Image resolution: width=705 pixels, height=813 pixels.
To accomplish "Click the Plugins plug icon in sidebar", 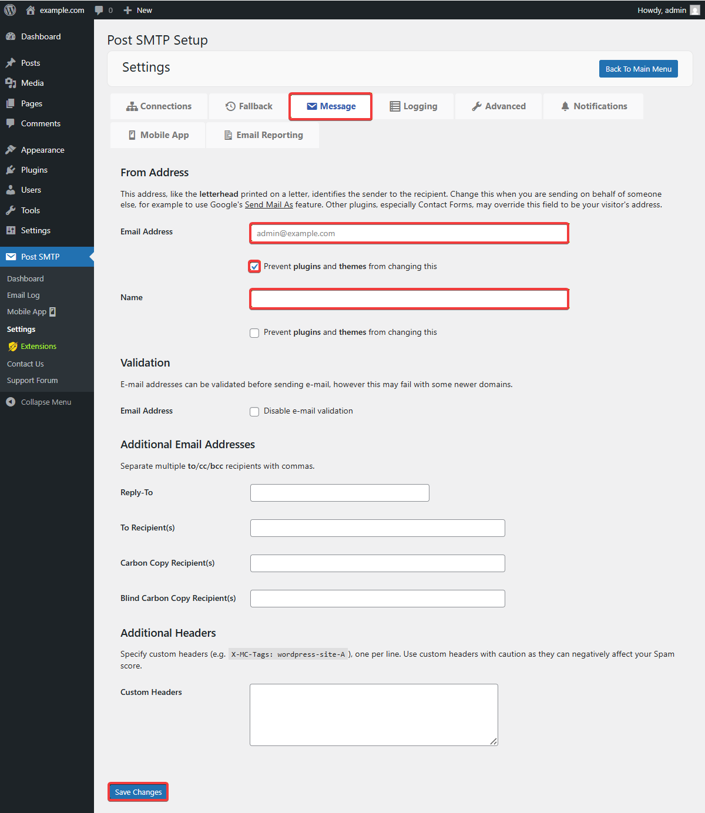I will tap(11, 170).
